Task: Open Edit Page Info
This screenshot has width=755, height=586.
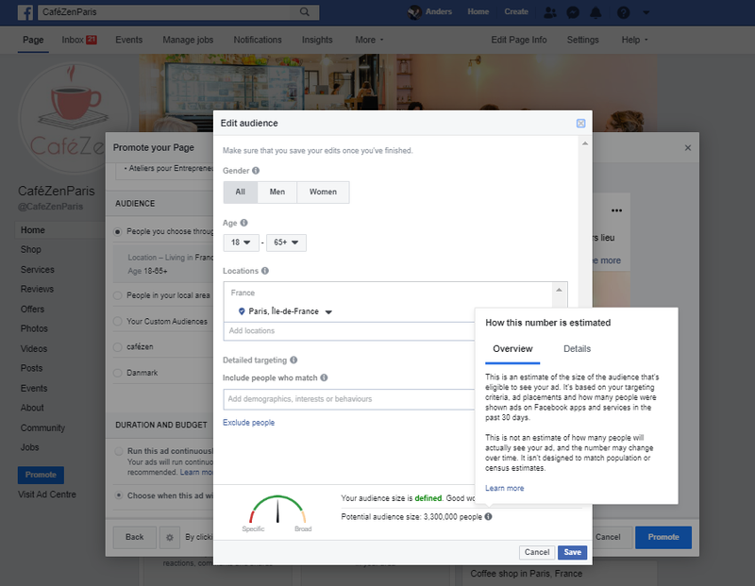Action: tap(518, 40)
